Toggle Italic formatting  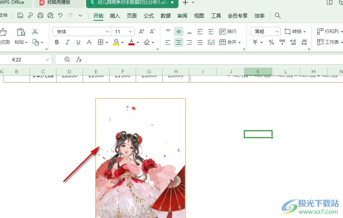coord(68,42)
